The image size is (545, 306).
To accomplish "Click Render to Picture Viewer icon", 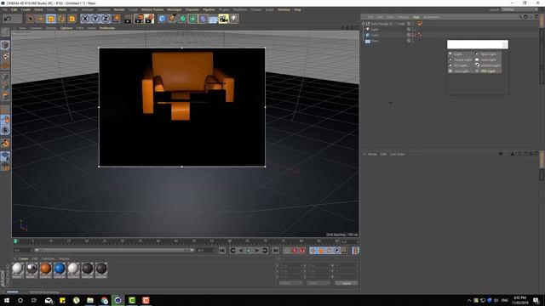I will pos(138,19).
